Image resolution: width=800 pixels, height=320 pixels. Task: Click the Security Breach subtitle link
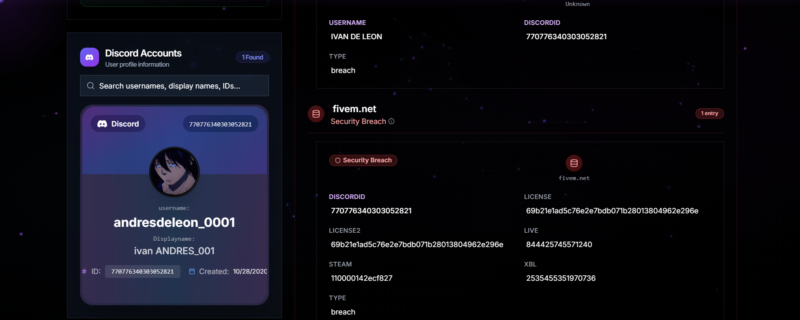[x=358, y=121]
